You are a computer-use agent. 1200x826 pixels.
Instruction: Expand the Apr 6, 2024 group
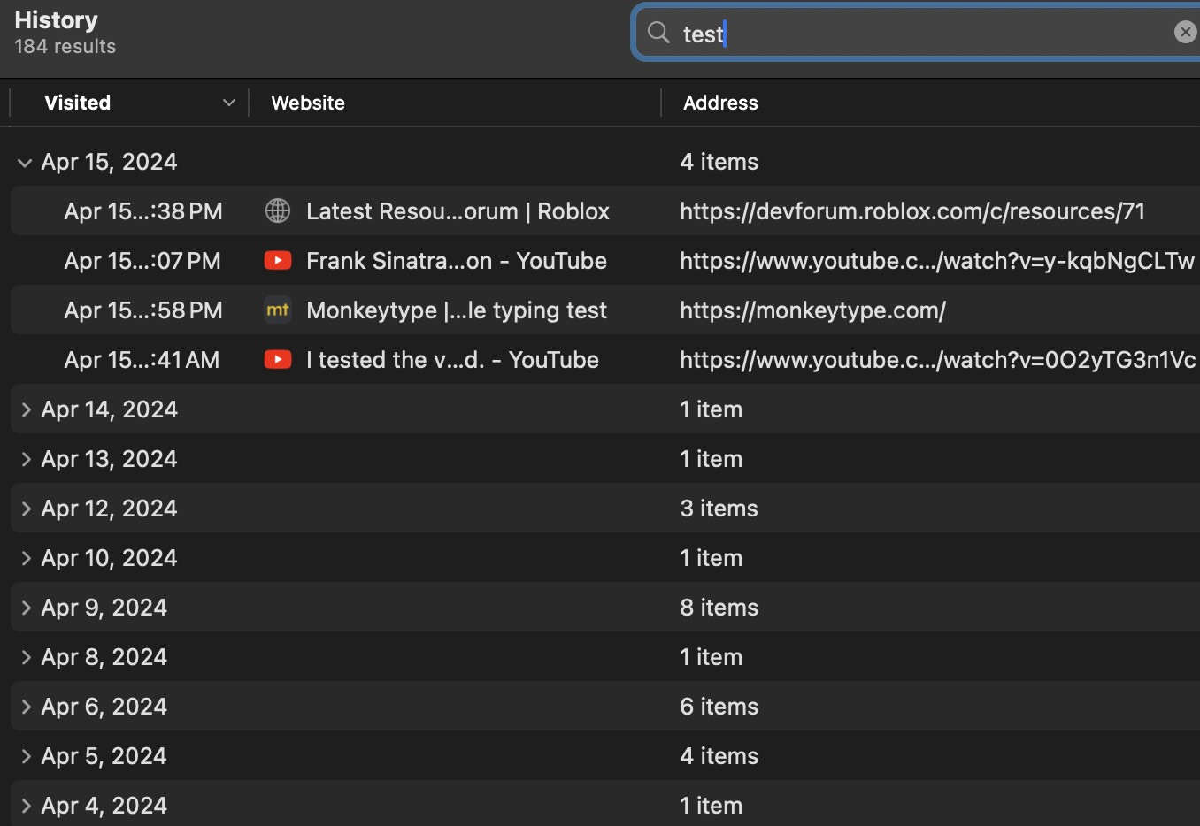(x=25, y=707)
